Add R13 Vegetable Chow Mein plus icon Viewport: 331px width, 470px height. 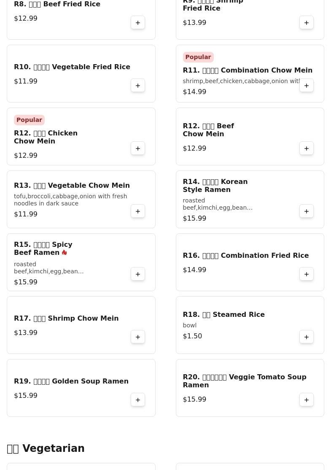pyautogui.click(x=138, y=211)
